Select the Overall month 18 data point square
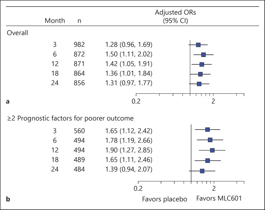265x210 pixels. (200, 74)
